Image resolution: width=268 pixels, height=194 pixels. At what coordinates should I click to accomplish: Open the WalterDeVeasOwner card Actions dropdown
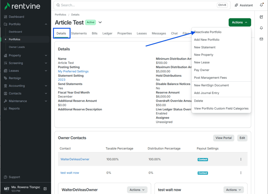pos(137,190)
